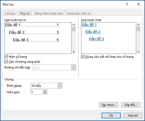Click the print preview scrollbar thumb
This screenshot has width=145, height=121.
click(74, 29)
